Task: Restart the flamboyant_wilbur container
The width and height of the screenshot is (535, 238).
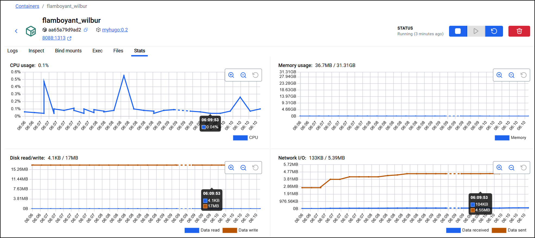Action: [x=494, y=31]
